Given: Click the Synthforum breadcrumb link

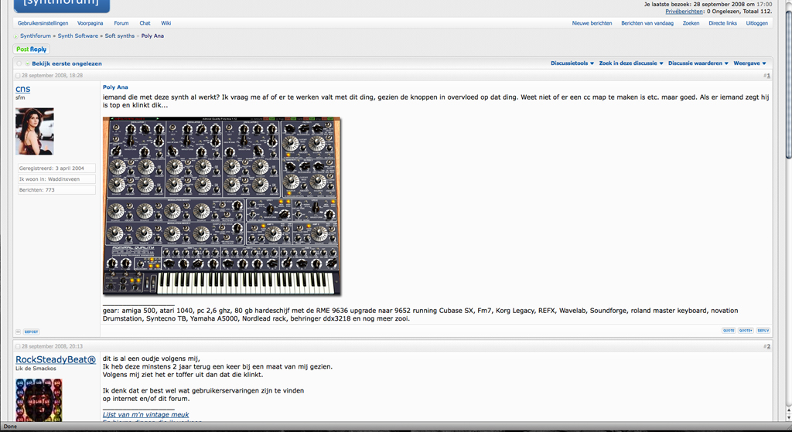Looking at the screenshot, I should click(x=36, y=36).
